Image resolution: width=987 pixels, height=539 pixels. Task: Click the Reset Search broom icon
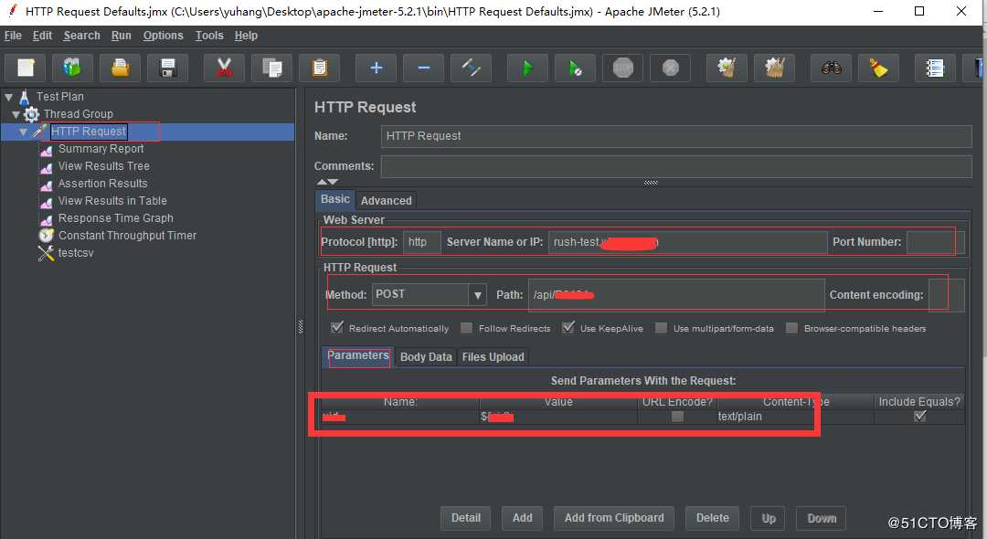pyautogui.click(x=879, y=68)
